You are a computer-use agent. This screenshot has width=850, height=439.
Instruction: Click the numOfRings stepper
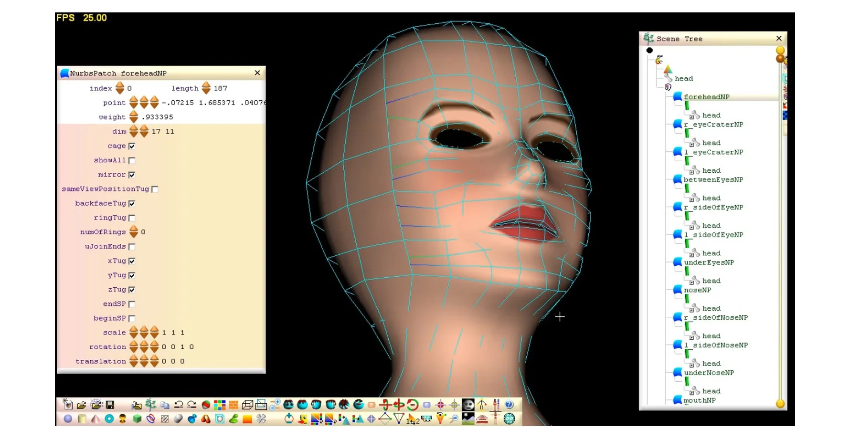click(134, 232)
